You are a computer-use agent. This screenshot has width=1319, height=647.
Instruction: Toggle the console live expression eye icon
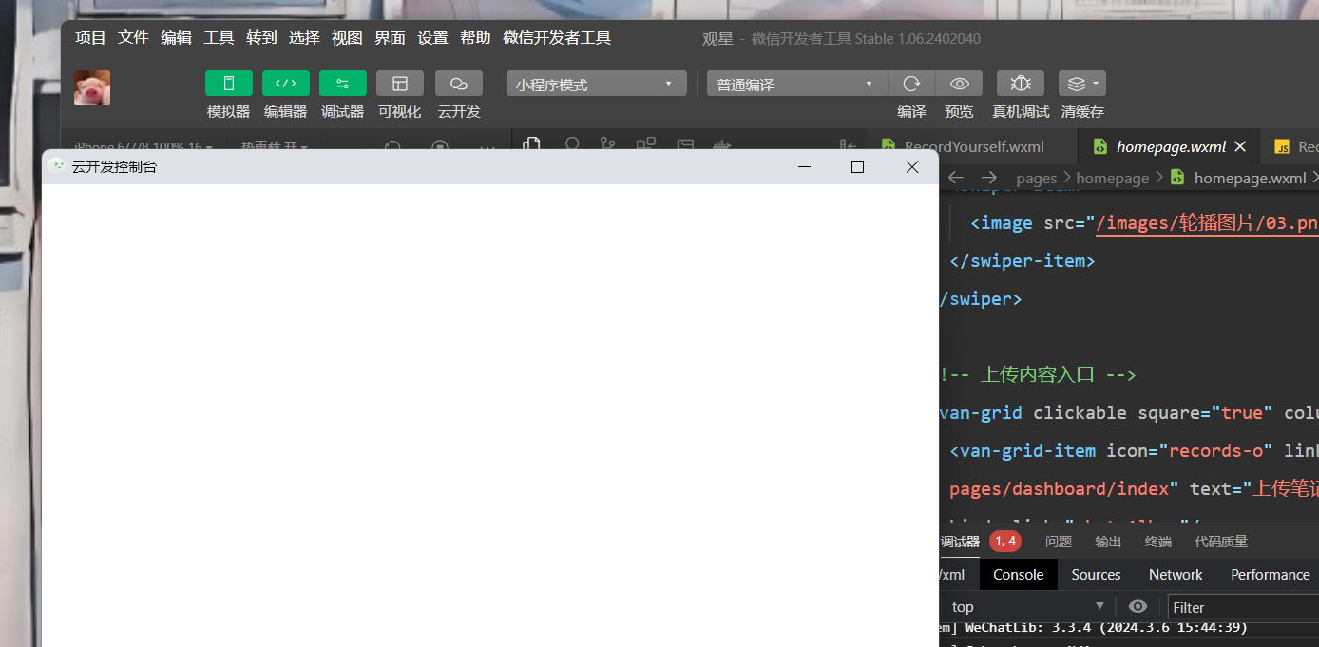point(1137,606)
